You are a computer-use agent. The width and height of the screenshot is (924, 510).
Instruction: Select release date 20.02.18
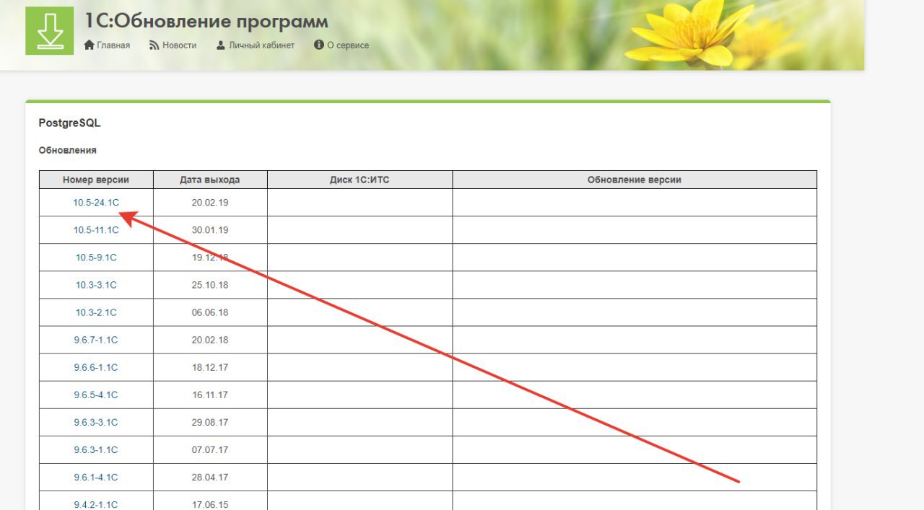coord(210,340)
